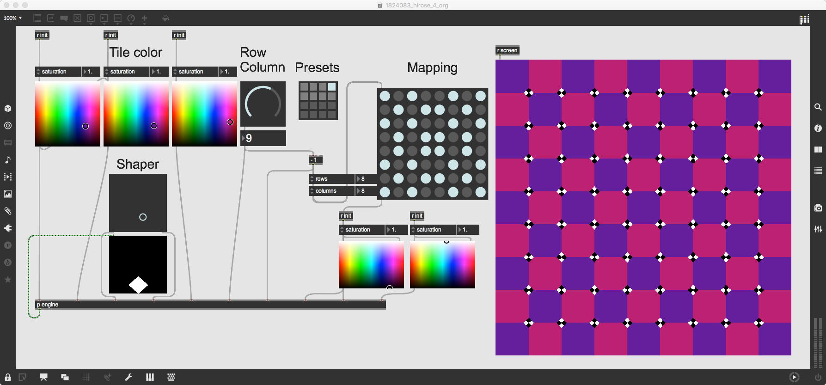Select the top-left preset slot in Presets grid

pos(304,87)
